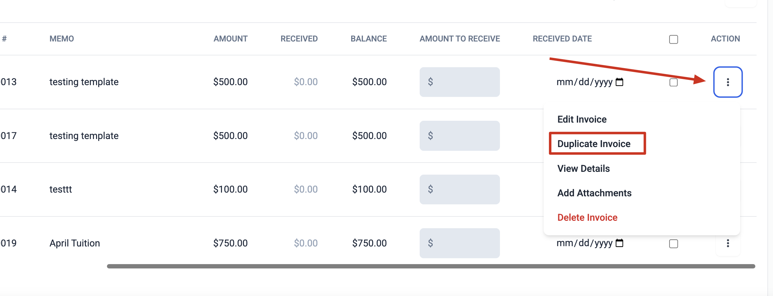Image resolution: width=773 pixels, height=296 pixels.
Task: Focus amount to receive field for invoice 013
Action: point(460,82)
